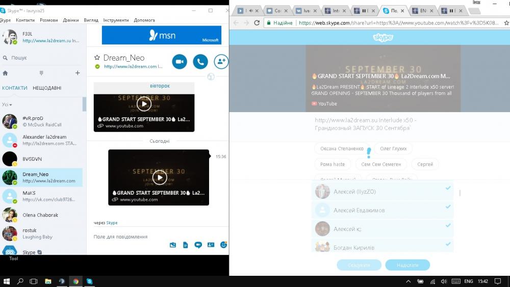
Task: Start a video call with Dream_Neo
Action: [x=180, y=62]
